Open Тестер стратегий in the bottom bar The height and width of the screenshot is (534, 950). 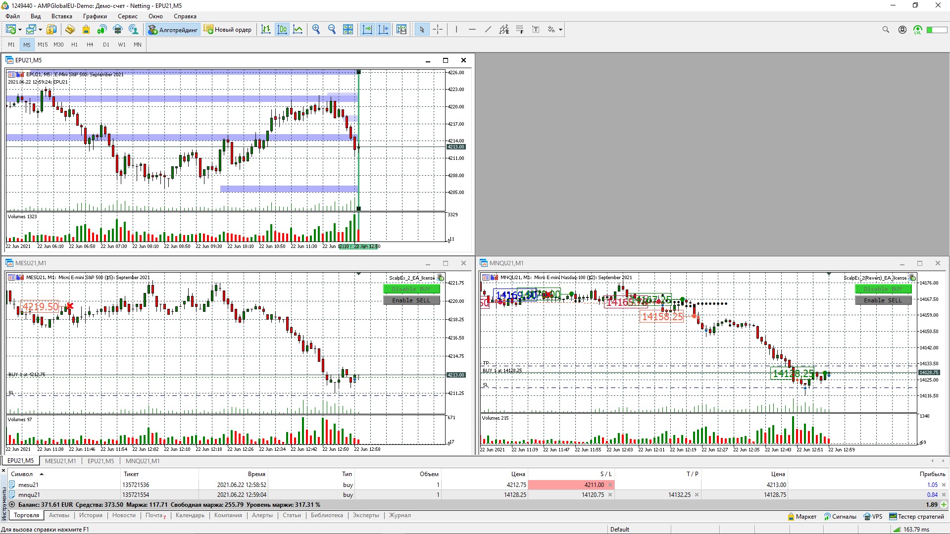pyautogui.click(x=917, y=517)
